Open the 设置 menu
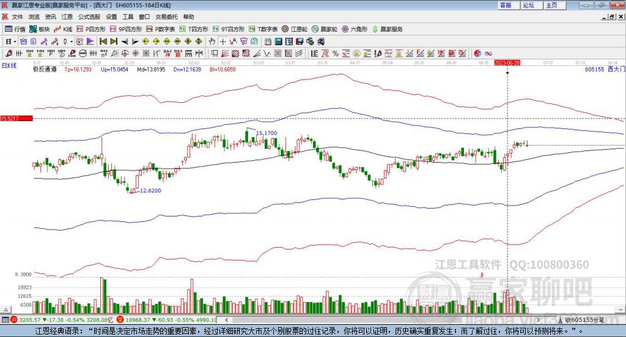The width and height of the screenshot is (626, 337). (x=111, y=17)
